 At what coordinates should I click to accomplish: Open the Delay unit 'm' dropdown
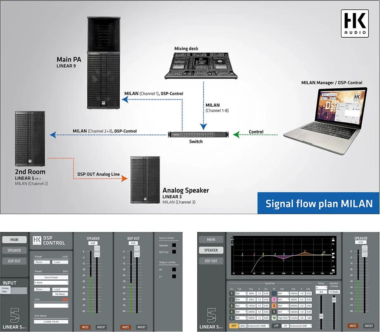321,288
